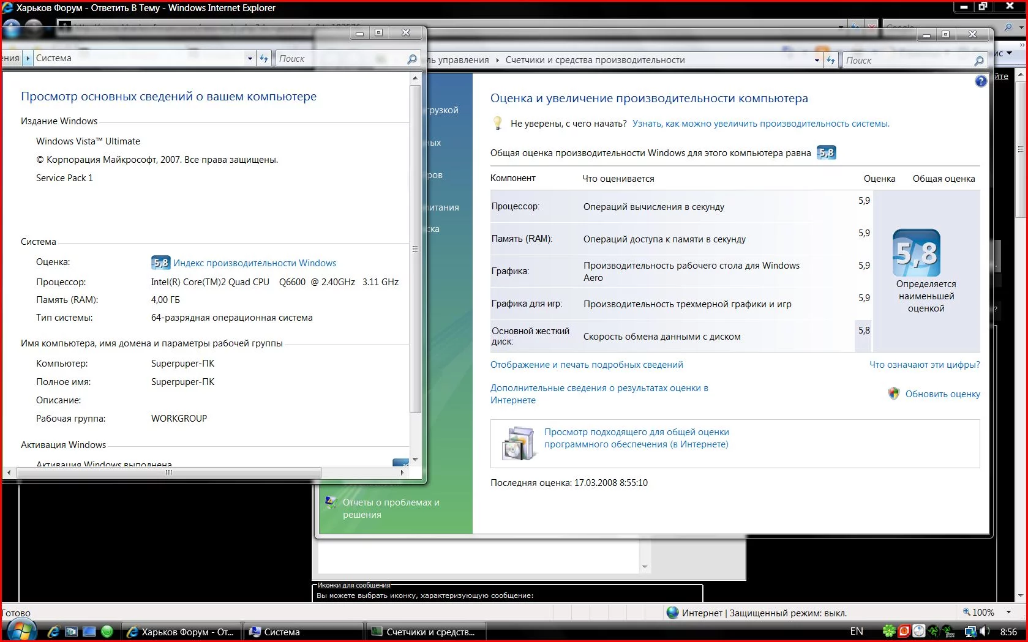Click the Графика для игр row
The image size is (1028, 642).
coord(681,304)
